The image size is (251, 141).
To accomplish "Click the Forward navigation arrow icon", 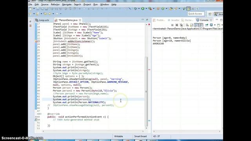I will click(57, 14).
